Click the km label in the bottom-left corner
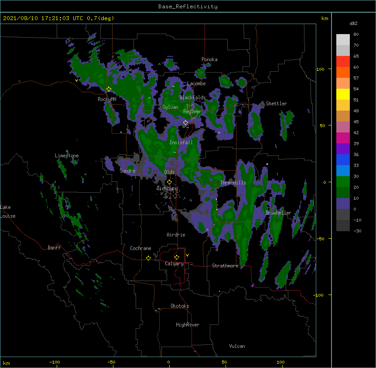Image resolution: width=376 pixels, height=368 pixels. point(7,363)
